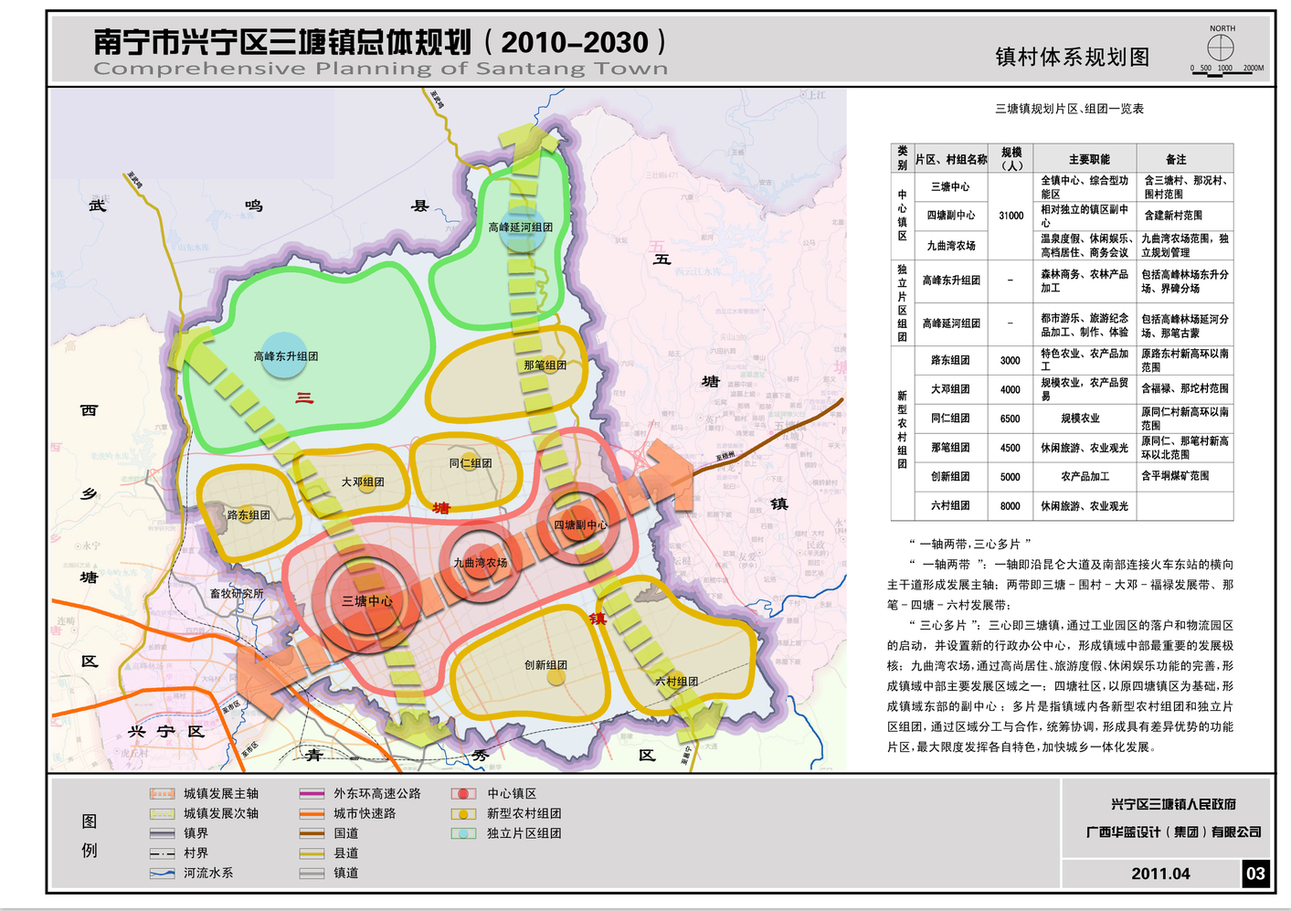
Task: Click the 图例 legend heading
Action: coord(90,835)
